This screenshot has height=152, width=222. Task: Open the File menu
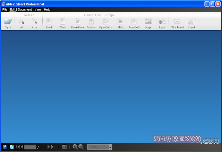[5, 9]
